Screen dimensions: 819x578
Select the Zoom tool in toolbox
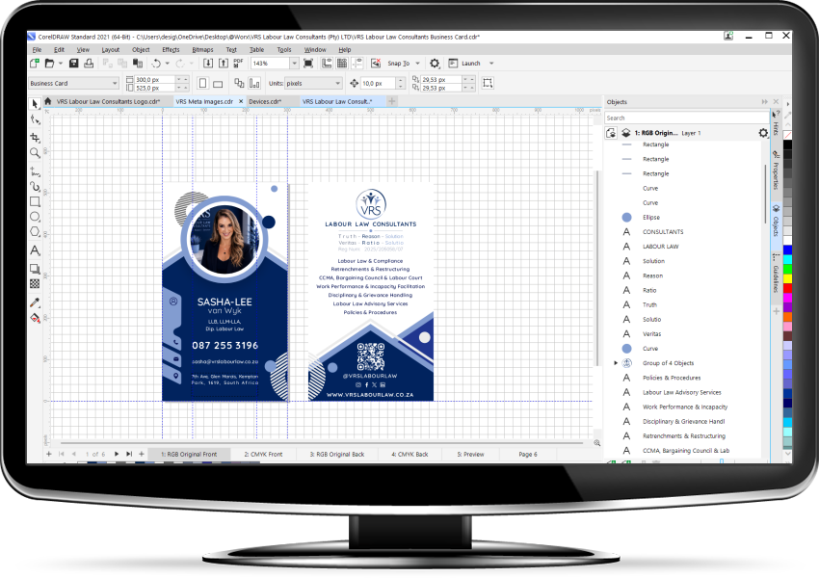click(35, 152)
